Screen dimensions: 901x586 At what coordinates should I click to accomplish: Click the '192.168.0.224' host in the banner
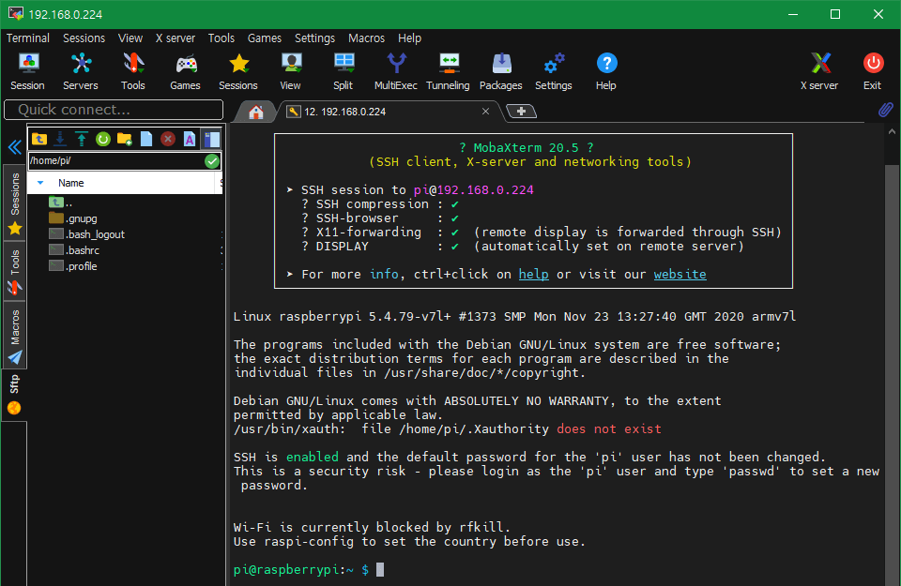coord(485,190)
